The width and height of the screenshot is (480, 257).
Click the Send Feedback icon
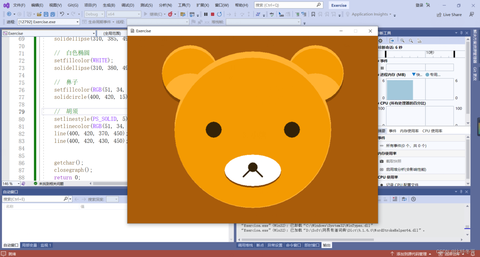click(471, 14)
